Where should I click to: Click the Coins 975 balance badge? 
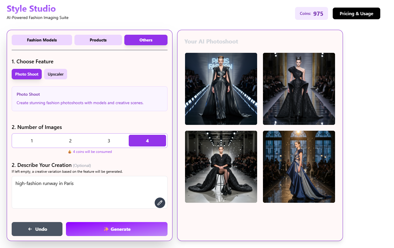311,13
